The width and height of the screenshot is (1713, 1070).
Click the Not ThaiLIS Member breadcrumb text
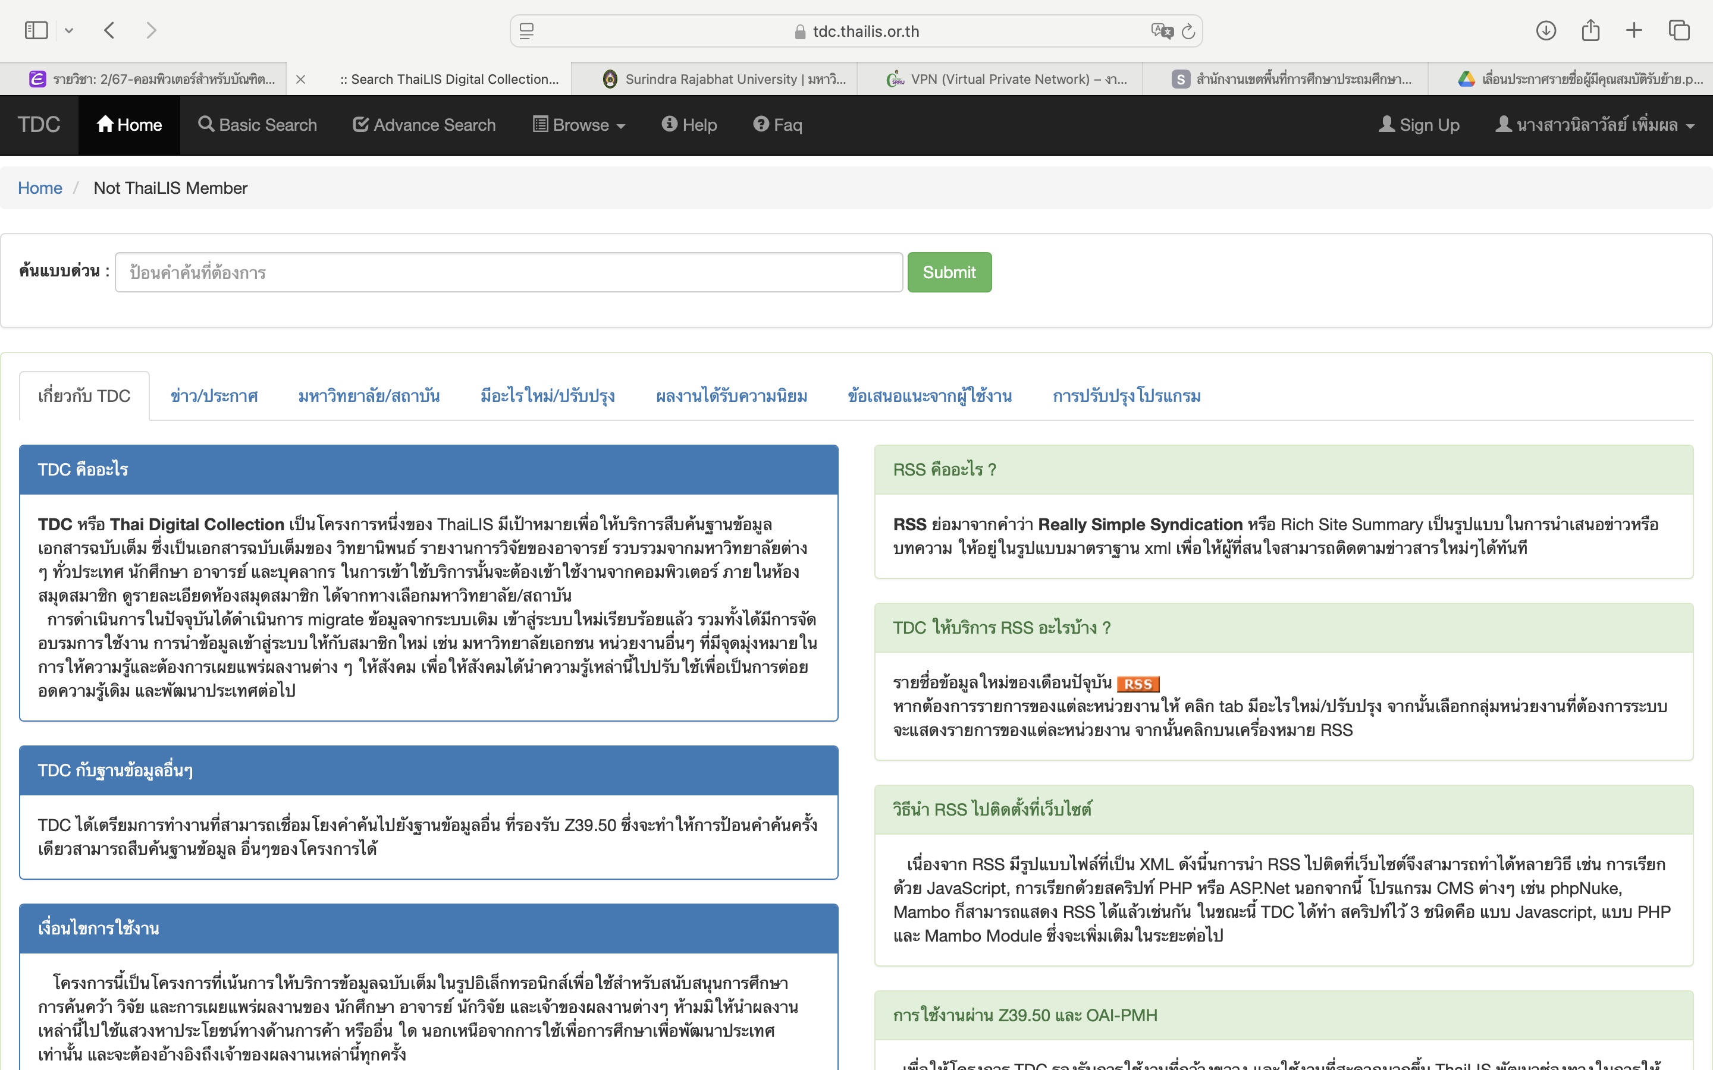coord(171,188)
